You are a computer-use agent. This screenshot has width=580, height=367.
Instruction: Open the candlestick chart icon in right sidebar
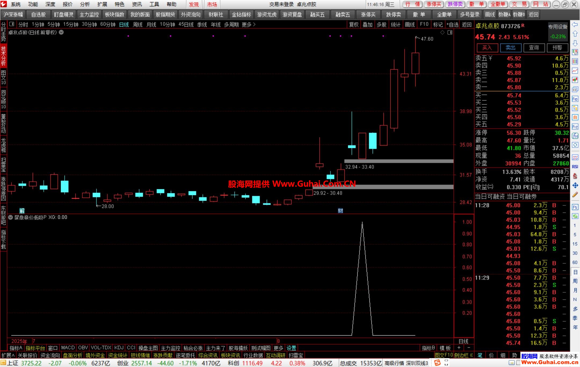[575, 80]
